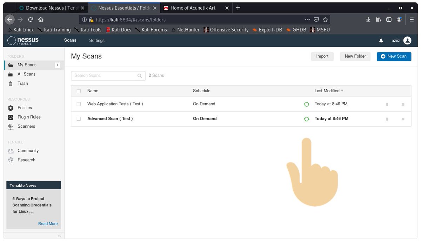Tick the Web Application Tests checkbox

click(79, 104)
